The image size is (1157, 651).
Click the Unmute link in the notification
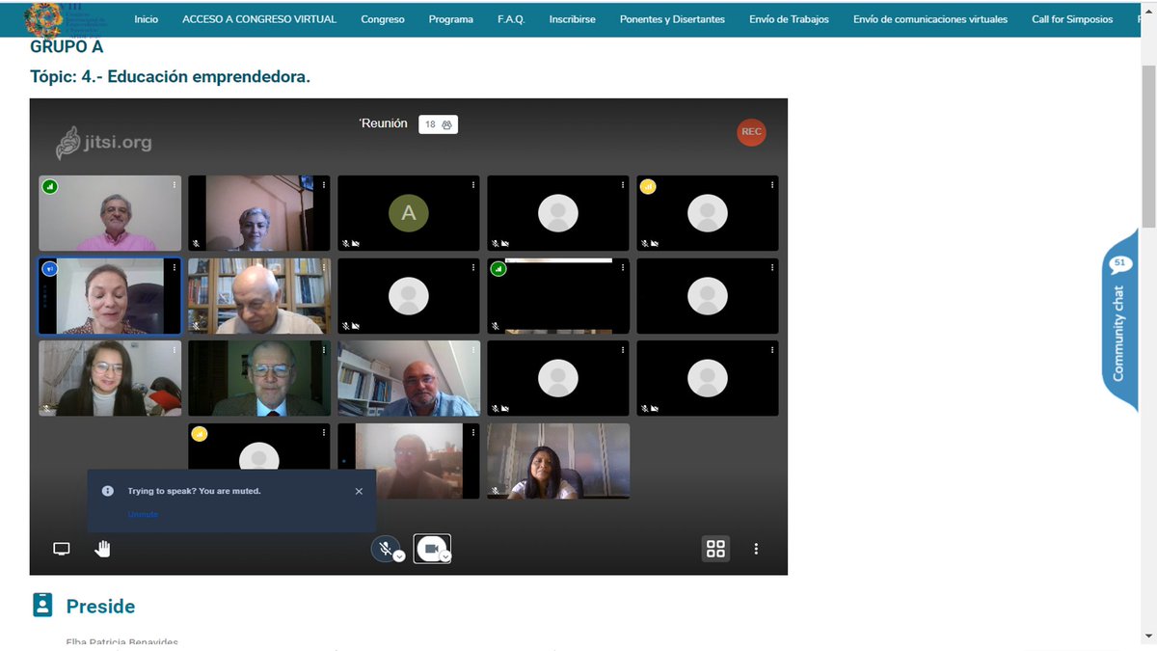point(143,514)
